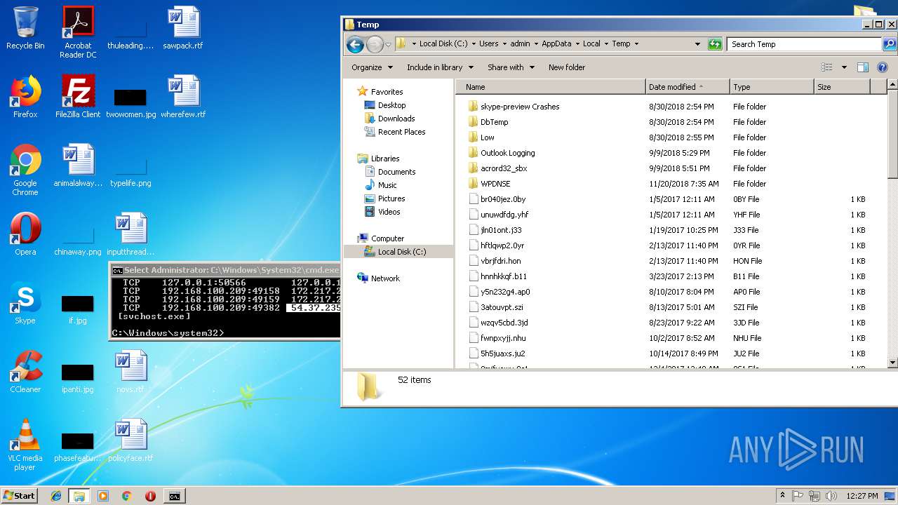Click Users in address breadcrumb
Image resolution: width=898 pixels, height=505 pixels.
tap(488, 43)
